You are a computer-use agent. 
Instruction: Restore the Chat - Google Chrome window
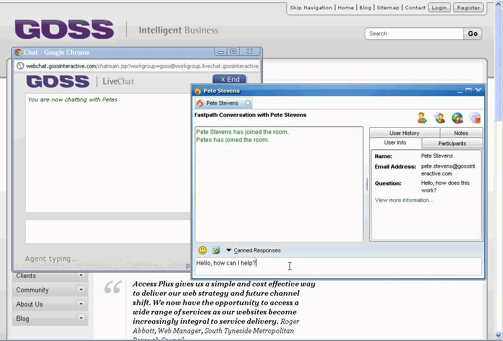coord(233,52)
